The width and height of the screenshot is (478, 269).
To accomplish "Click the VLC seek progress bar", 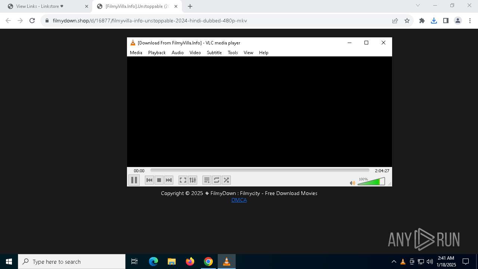I will (260, 170).
